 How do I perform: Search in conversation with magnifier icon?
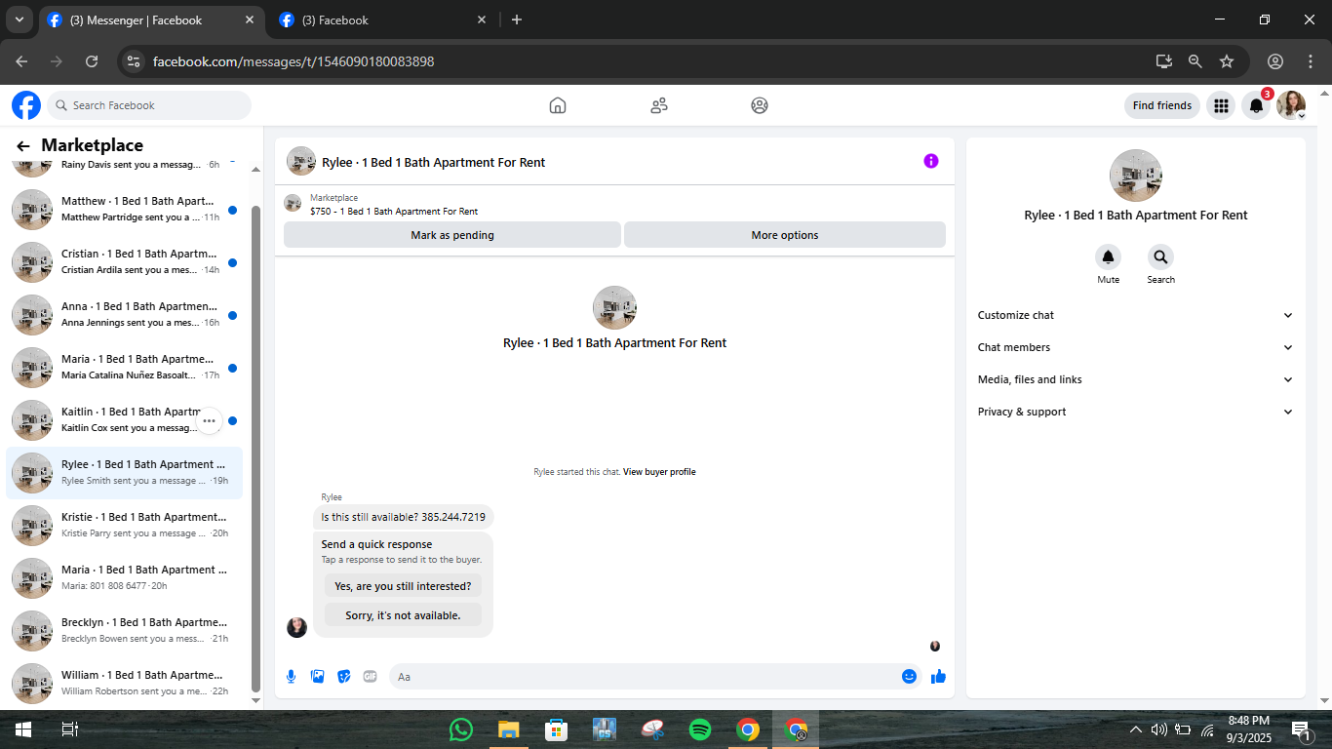tap(1160, 257)
